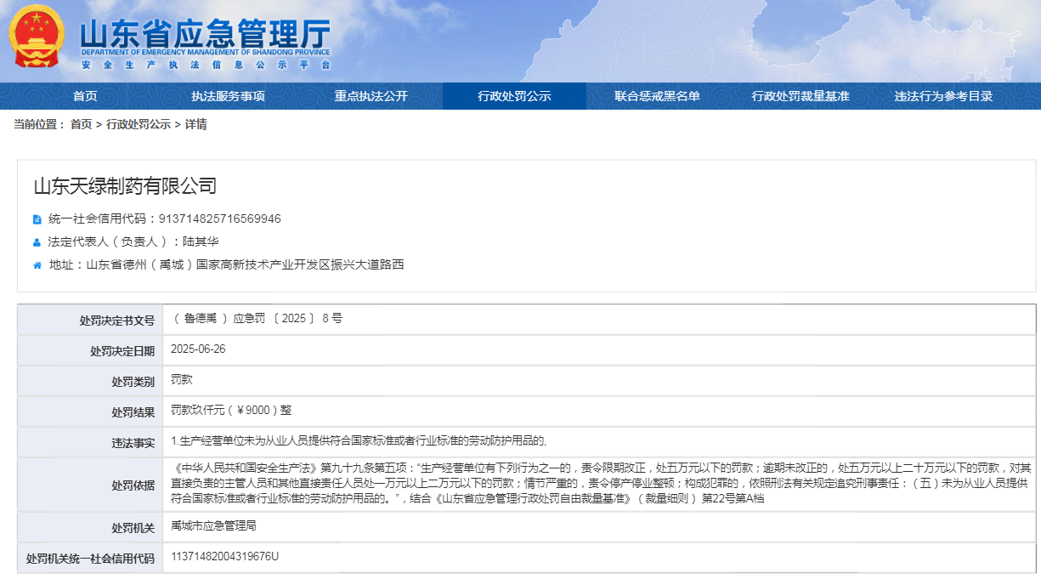1041x579 pixels.
Task: Click the legal representative person icon
Action: click(x=37, y=242)
